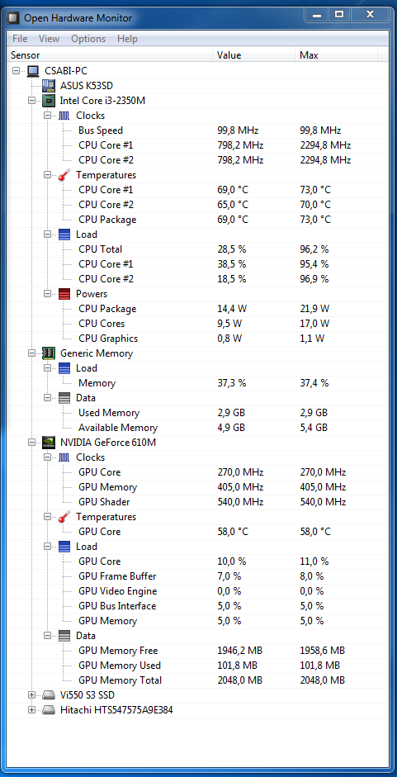
Task: Select the GPU Memory Used row
Action: tap(198, 666)
